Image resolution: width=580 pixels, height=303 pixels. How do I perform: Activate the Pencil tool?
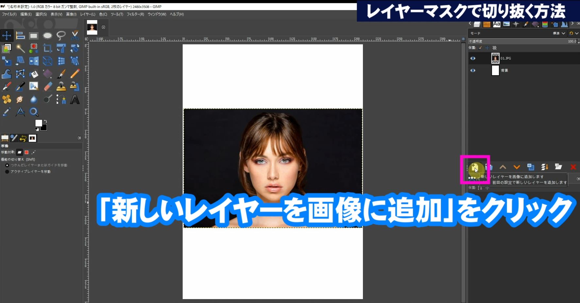(75, 74)
